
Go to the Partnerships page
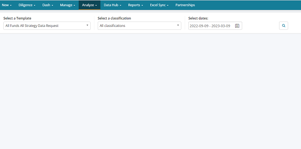[185, 5]
